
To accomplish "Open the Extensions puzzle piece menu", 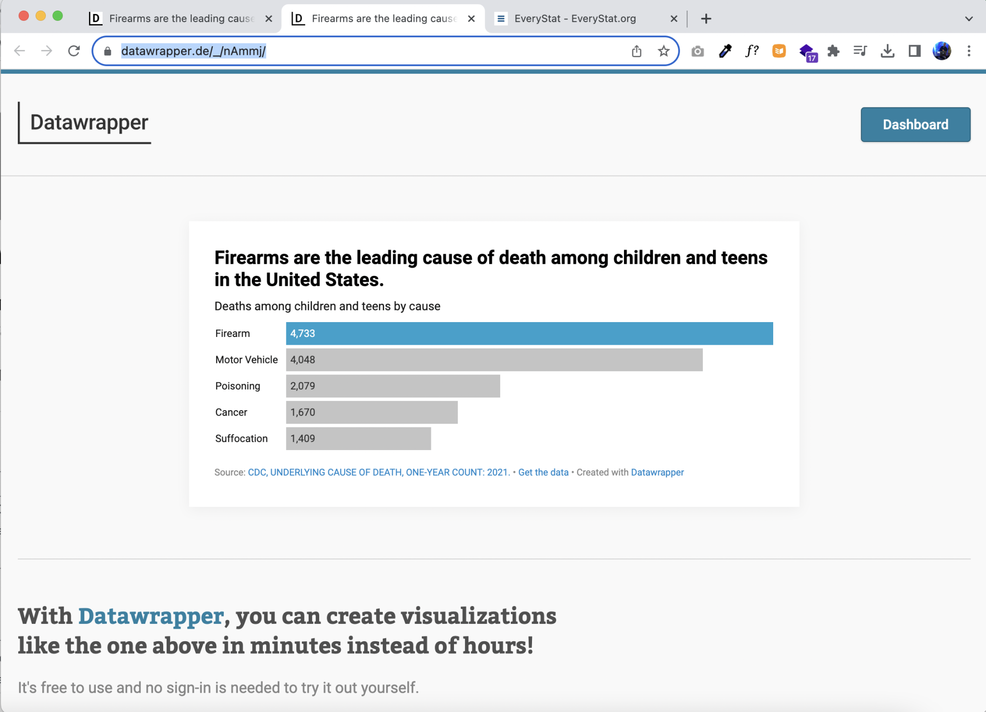I will tap(833, 51).
